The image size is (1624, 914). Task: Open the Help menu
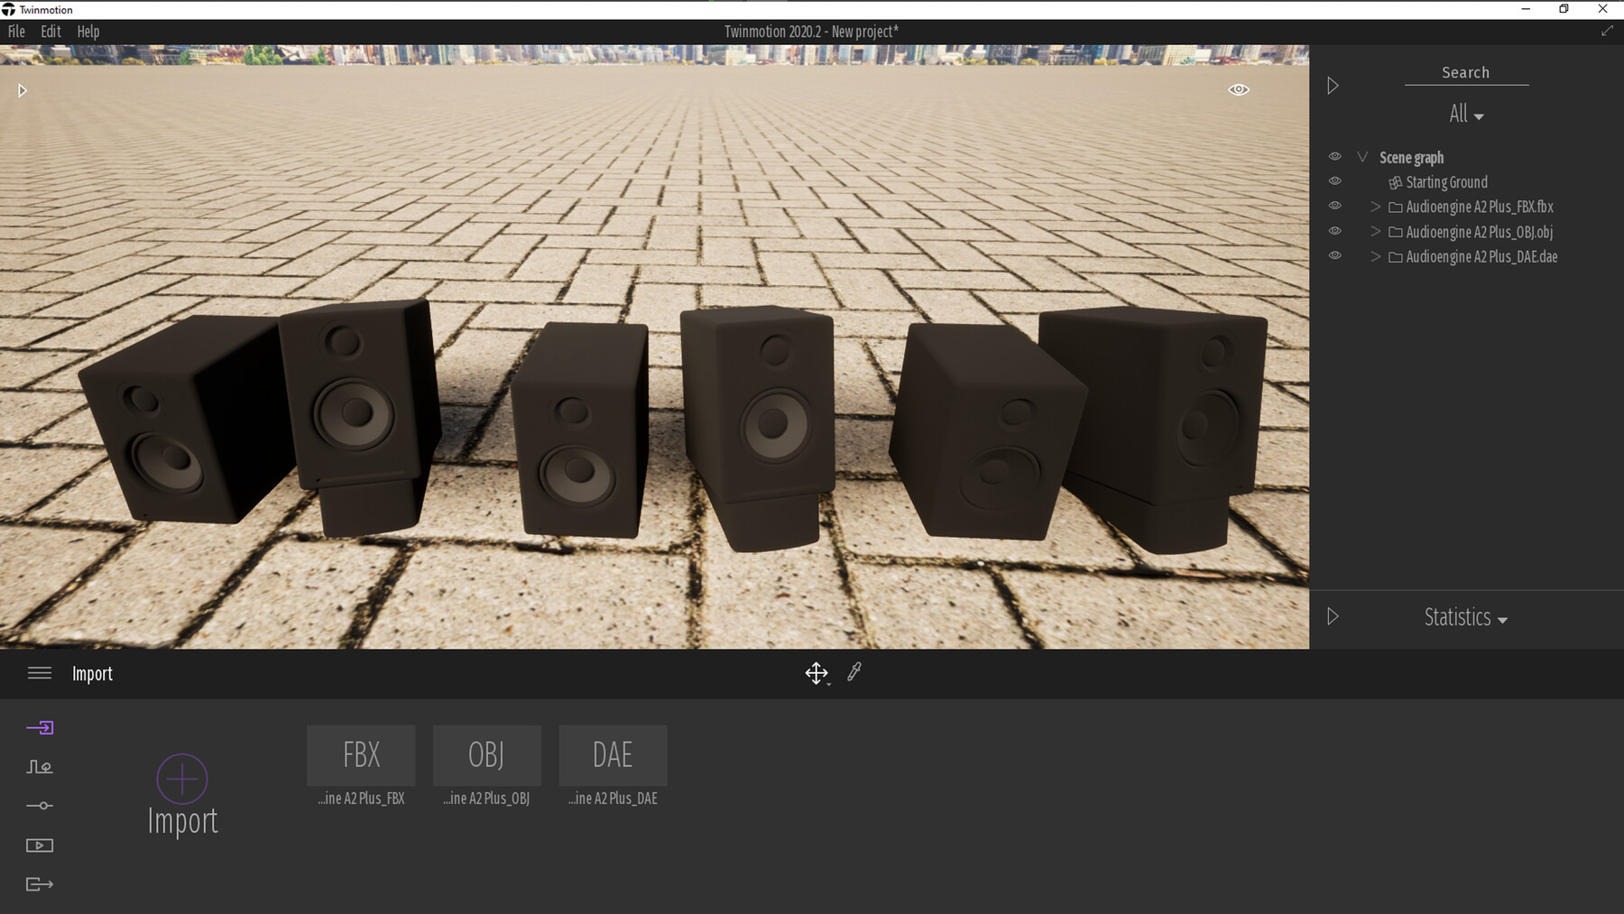tap(88, 32)
